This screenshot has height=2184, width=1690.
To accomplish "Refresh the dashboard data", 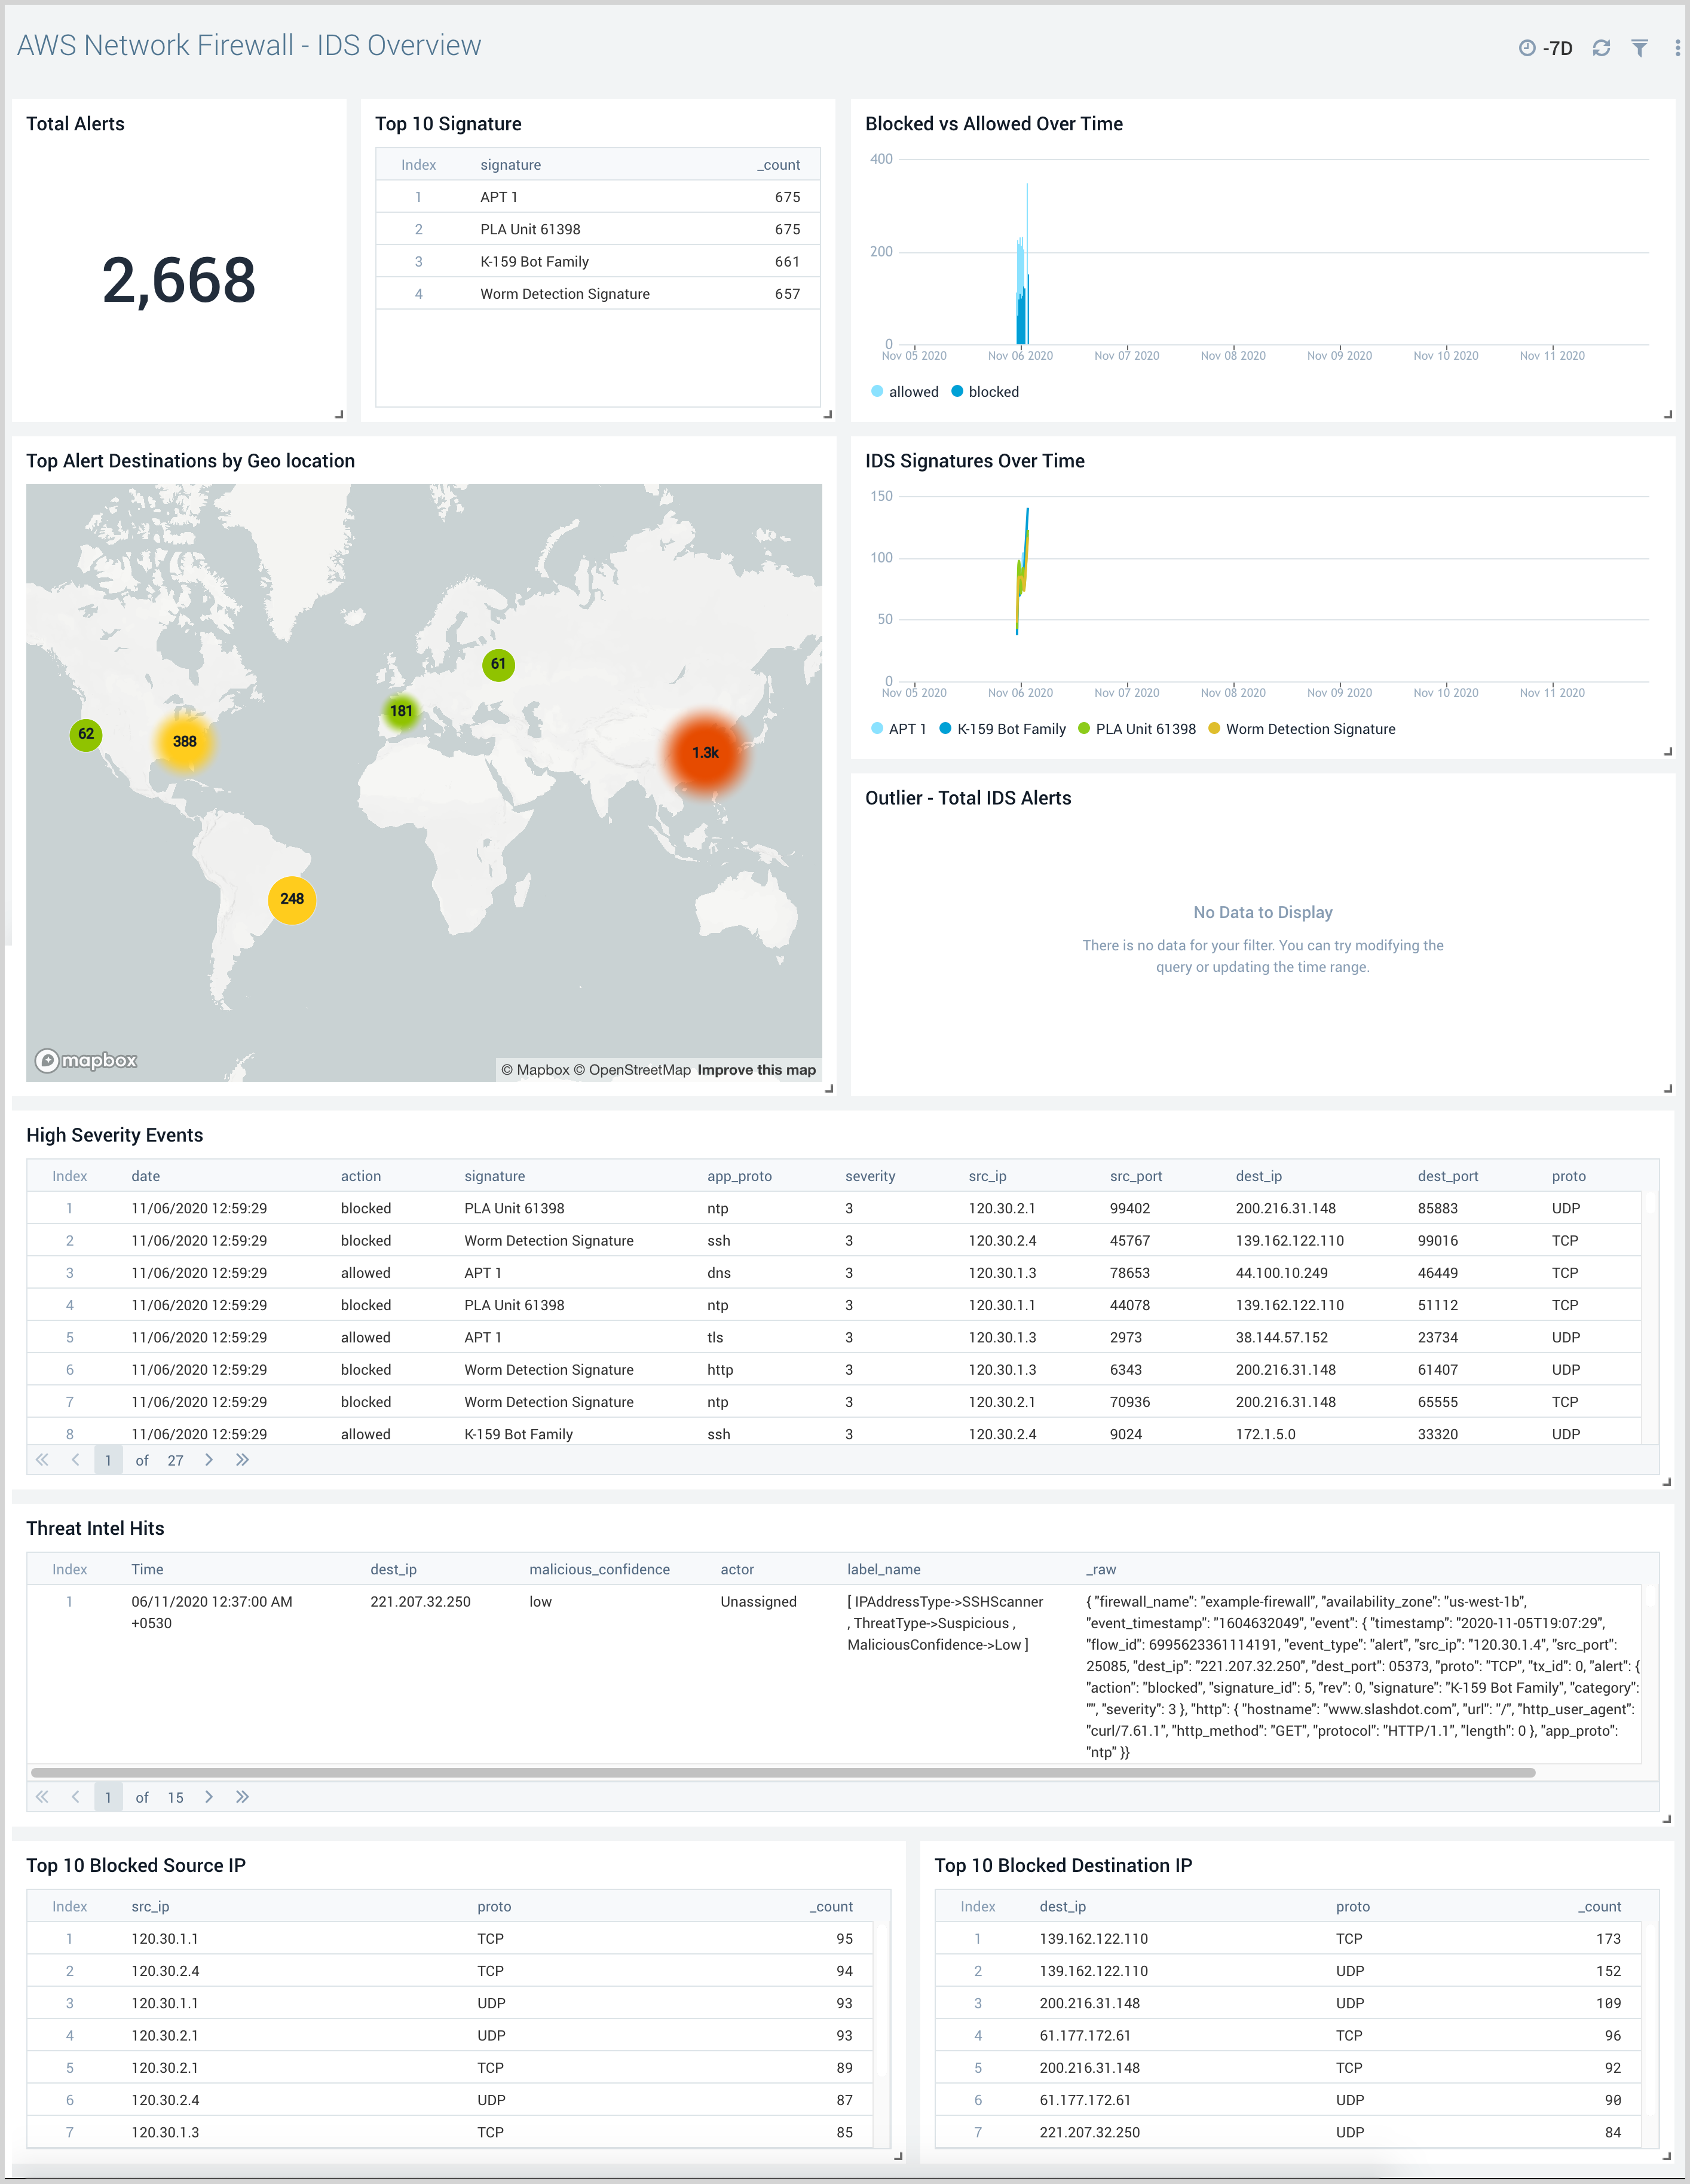I will 1601,47.
